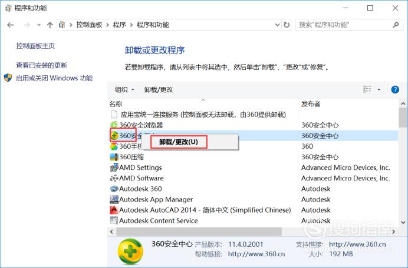Image resolution: width=408 pixels, height=268 pixels.
Task: Click the vertical scrollbar up arrow
Action: (x=403, y=104)
